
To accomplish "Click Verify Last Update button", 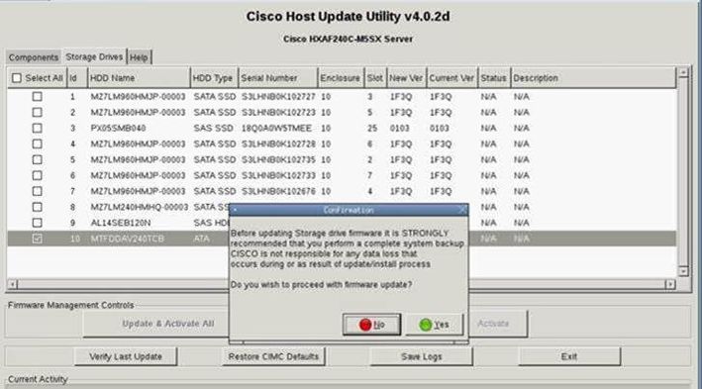I will [126, 356].
